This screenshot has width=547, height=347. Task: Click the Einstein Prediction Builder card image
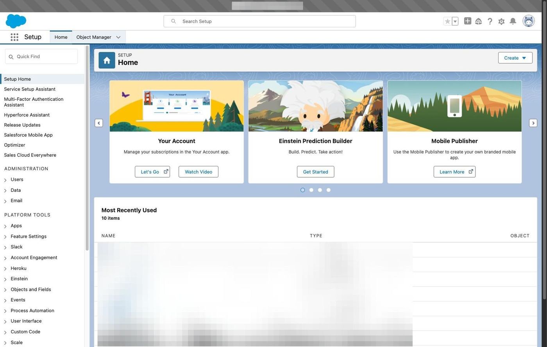pos(316,106)
